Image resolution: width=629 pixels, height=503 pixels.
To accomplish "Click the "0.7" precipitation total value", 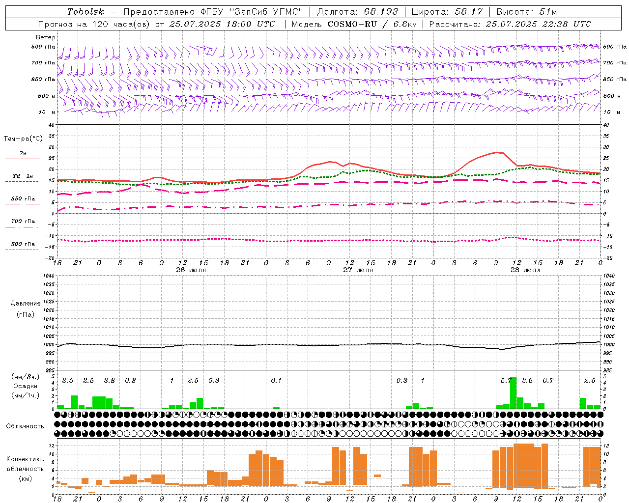I will point(548,380).
